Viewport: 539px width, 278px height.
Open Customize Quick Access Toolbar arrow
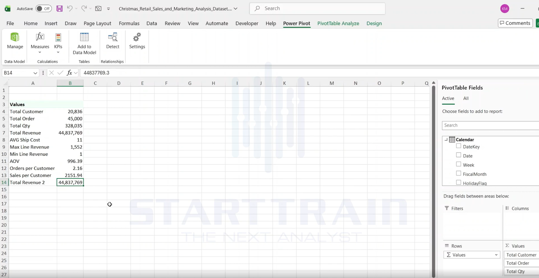[109, 9]
